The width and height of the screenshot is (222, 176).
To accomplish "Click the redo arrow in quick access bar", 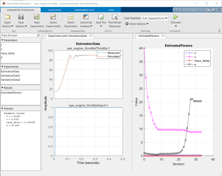I will click(x=203, y=9).
